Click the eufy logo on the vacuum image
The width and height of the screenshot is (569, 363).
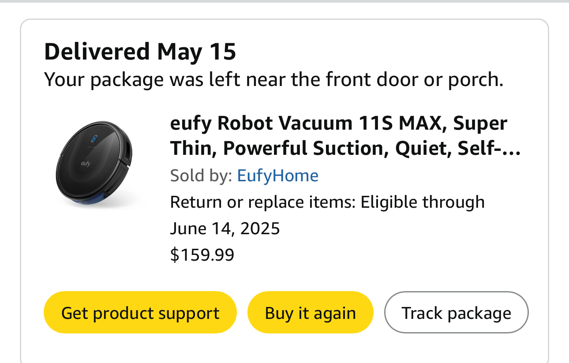tap(86, 164)
